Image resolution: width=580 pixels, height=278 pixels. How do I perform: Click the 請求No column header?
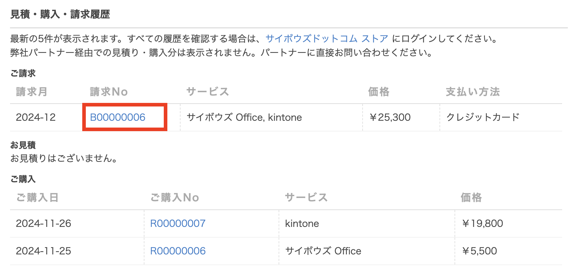click(109, 92)
